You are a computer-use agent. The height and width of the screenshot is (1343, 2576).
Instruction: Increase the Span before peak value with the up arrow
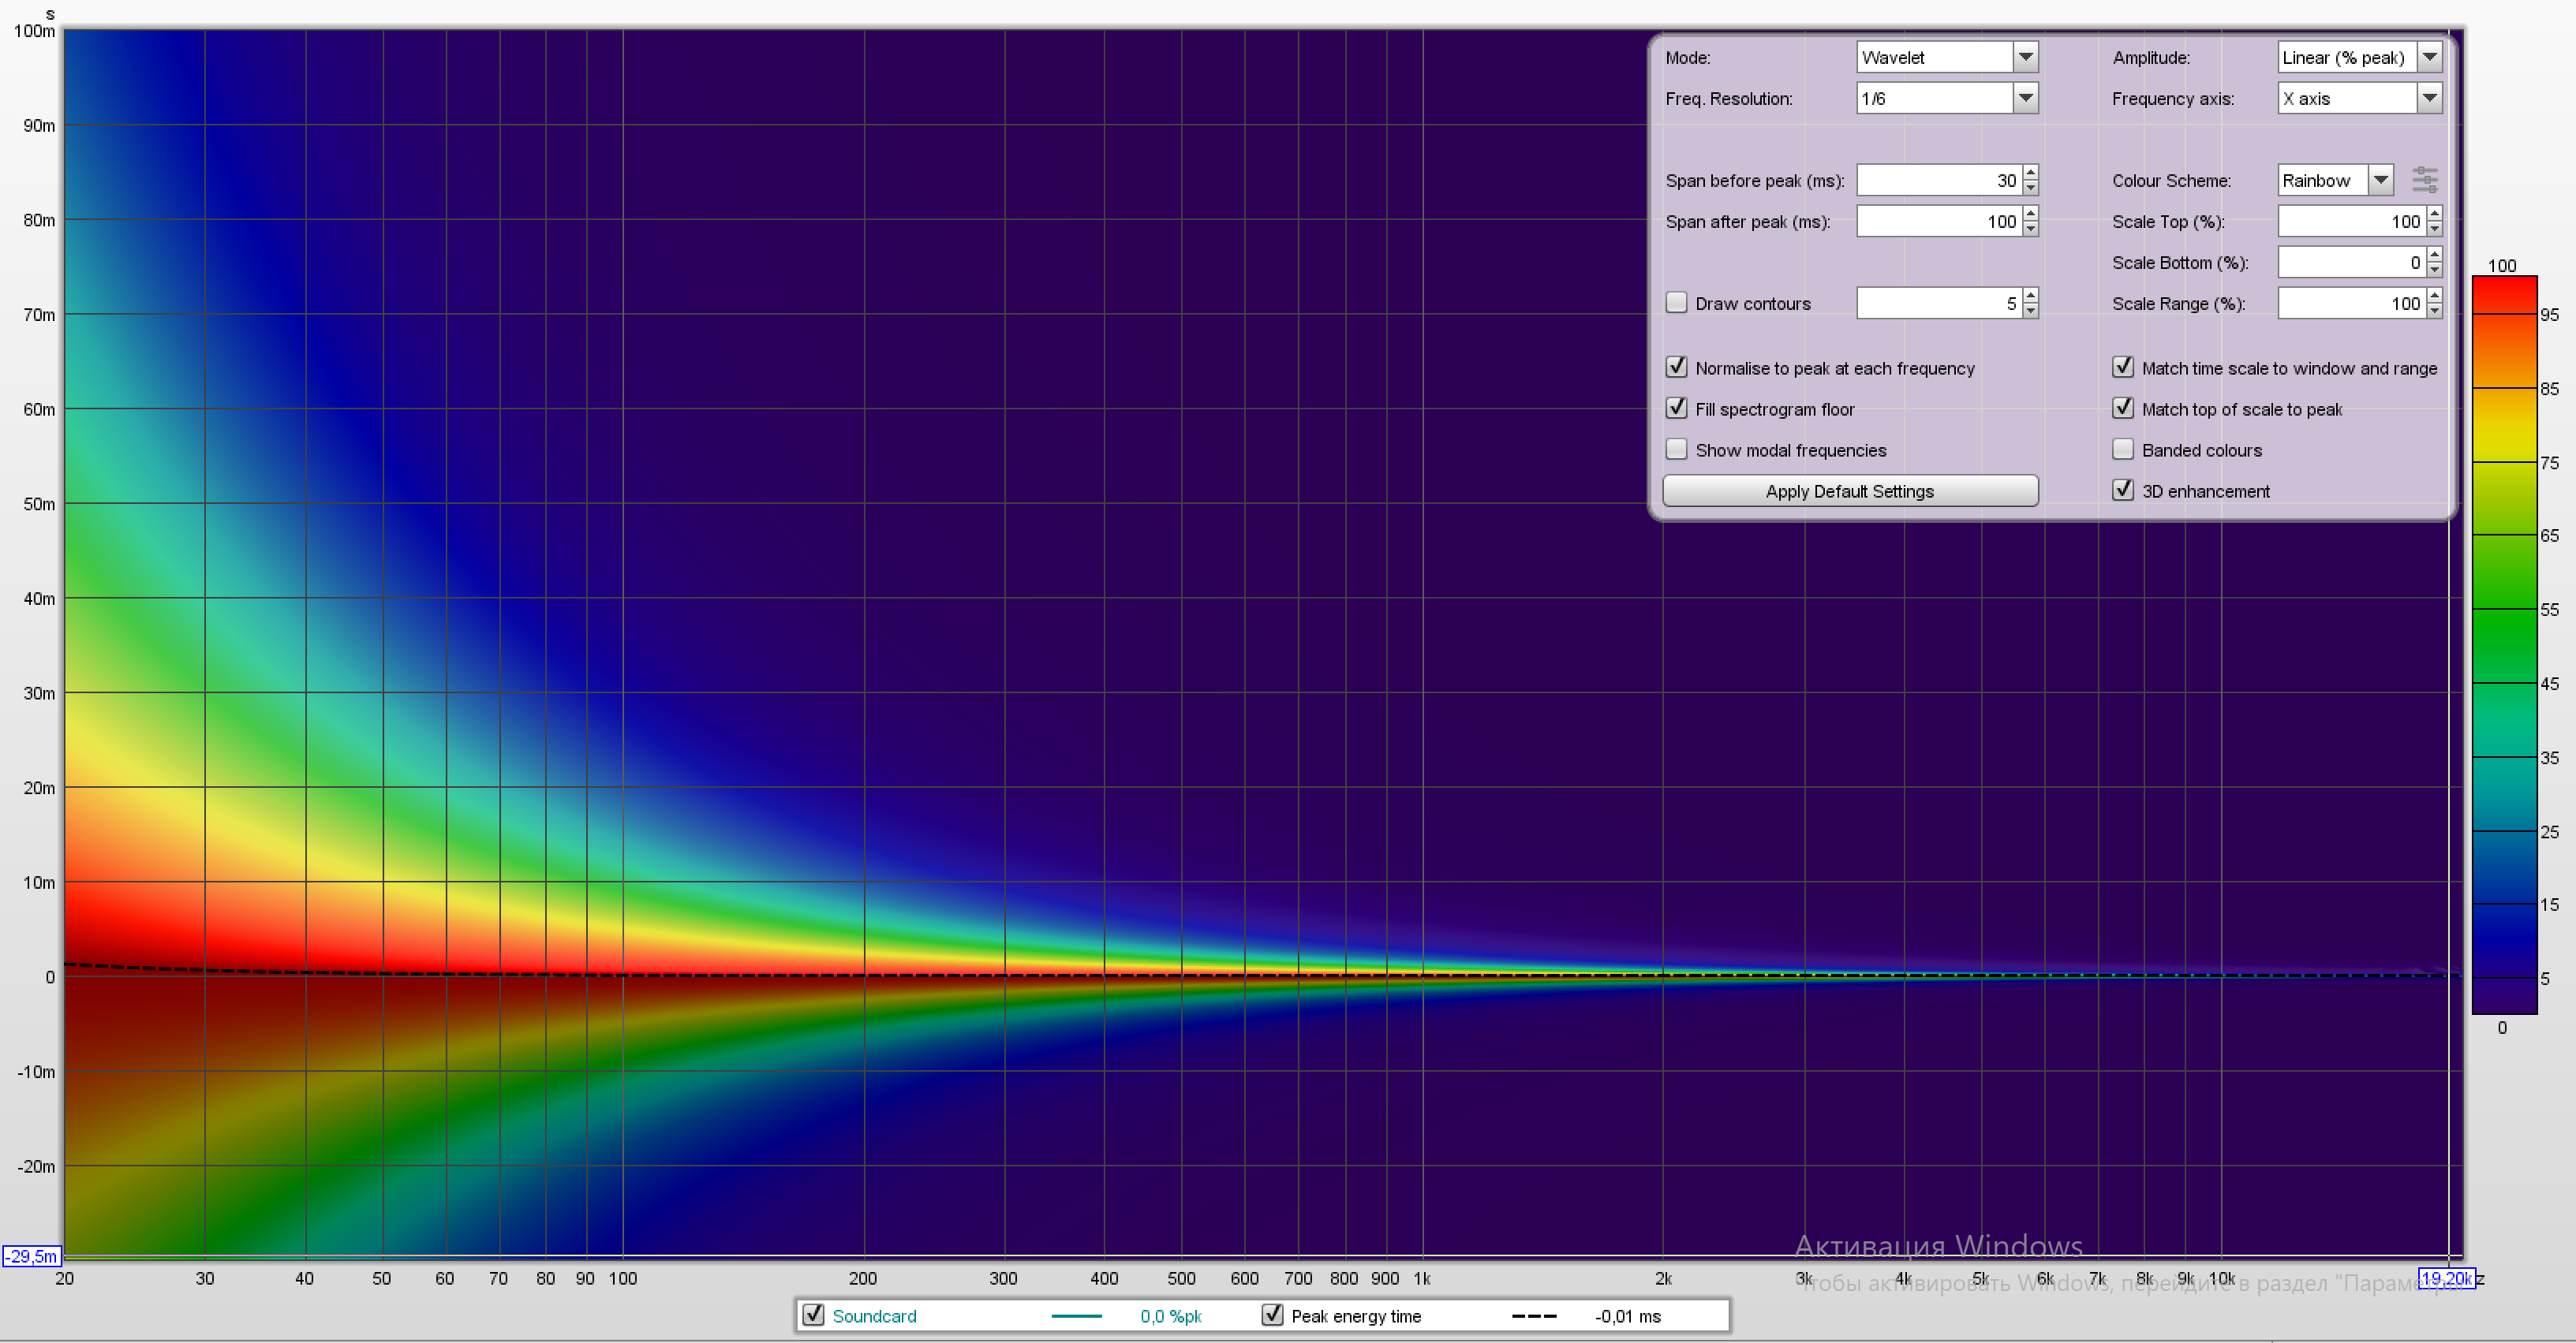2030,173
